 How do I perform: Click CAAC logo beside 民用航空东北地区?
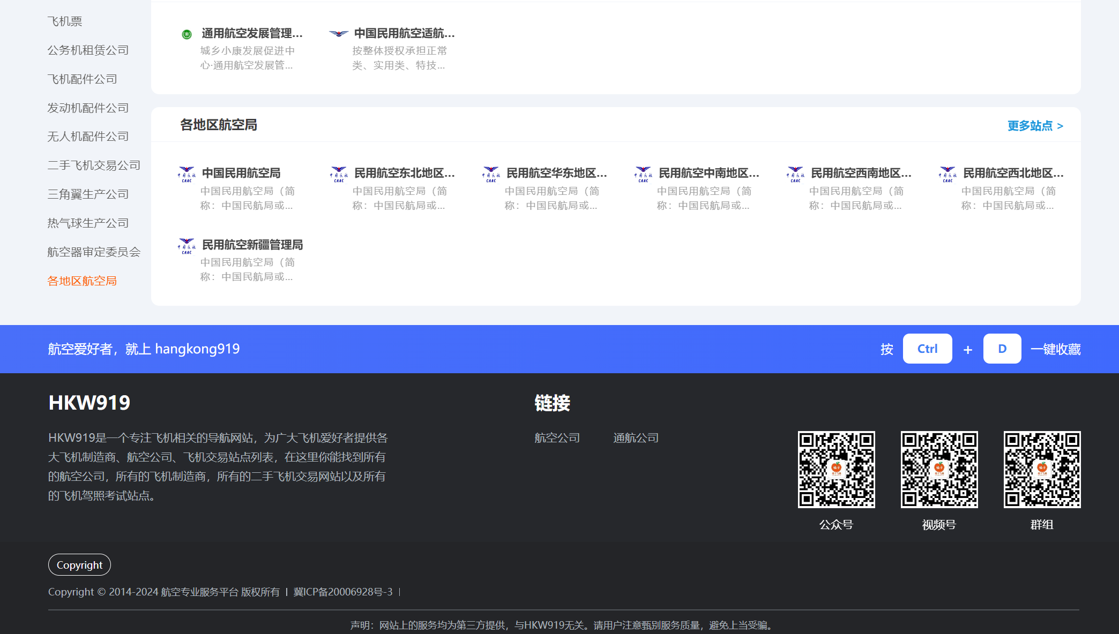(339, 174)
